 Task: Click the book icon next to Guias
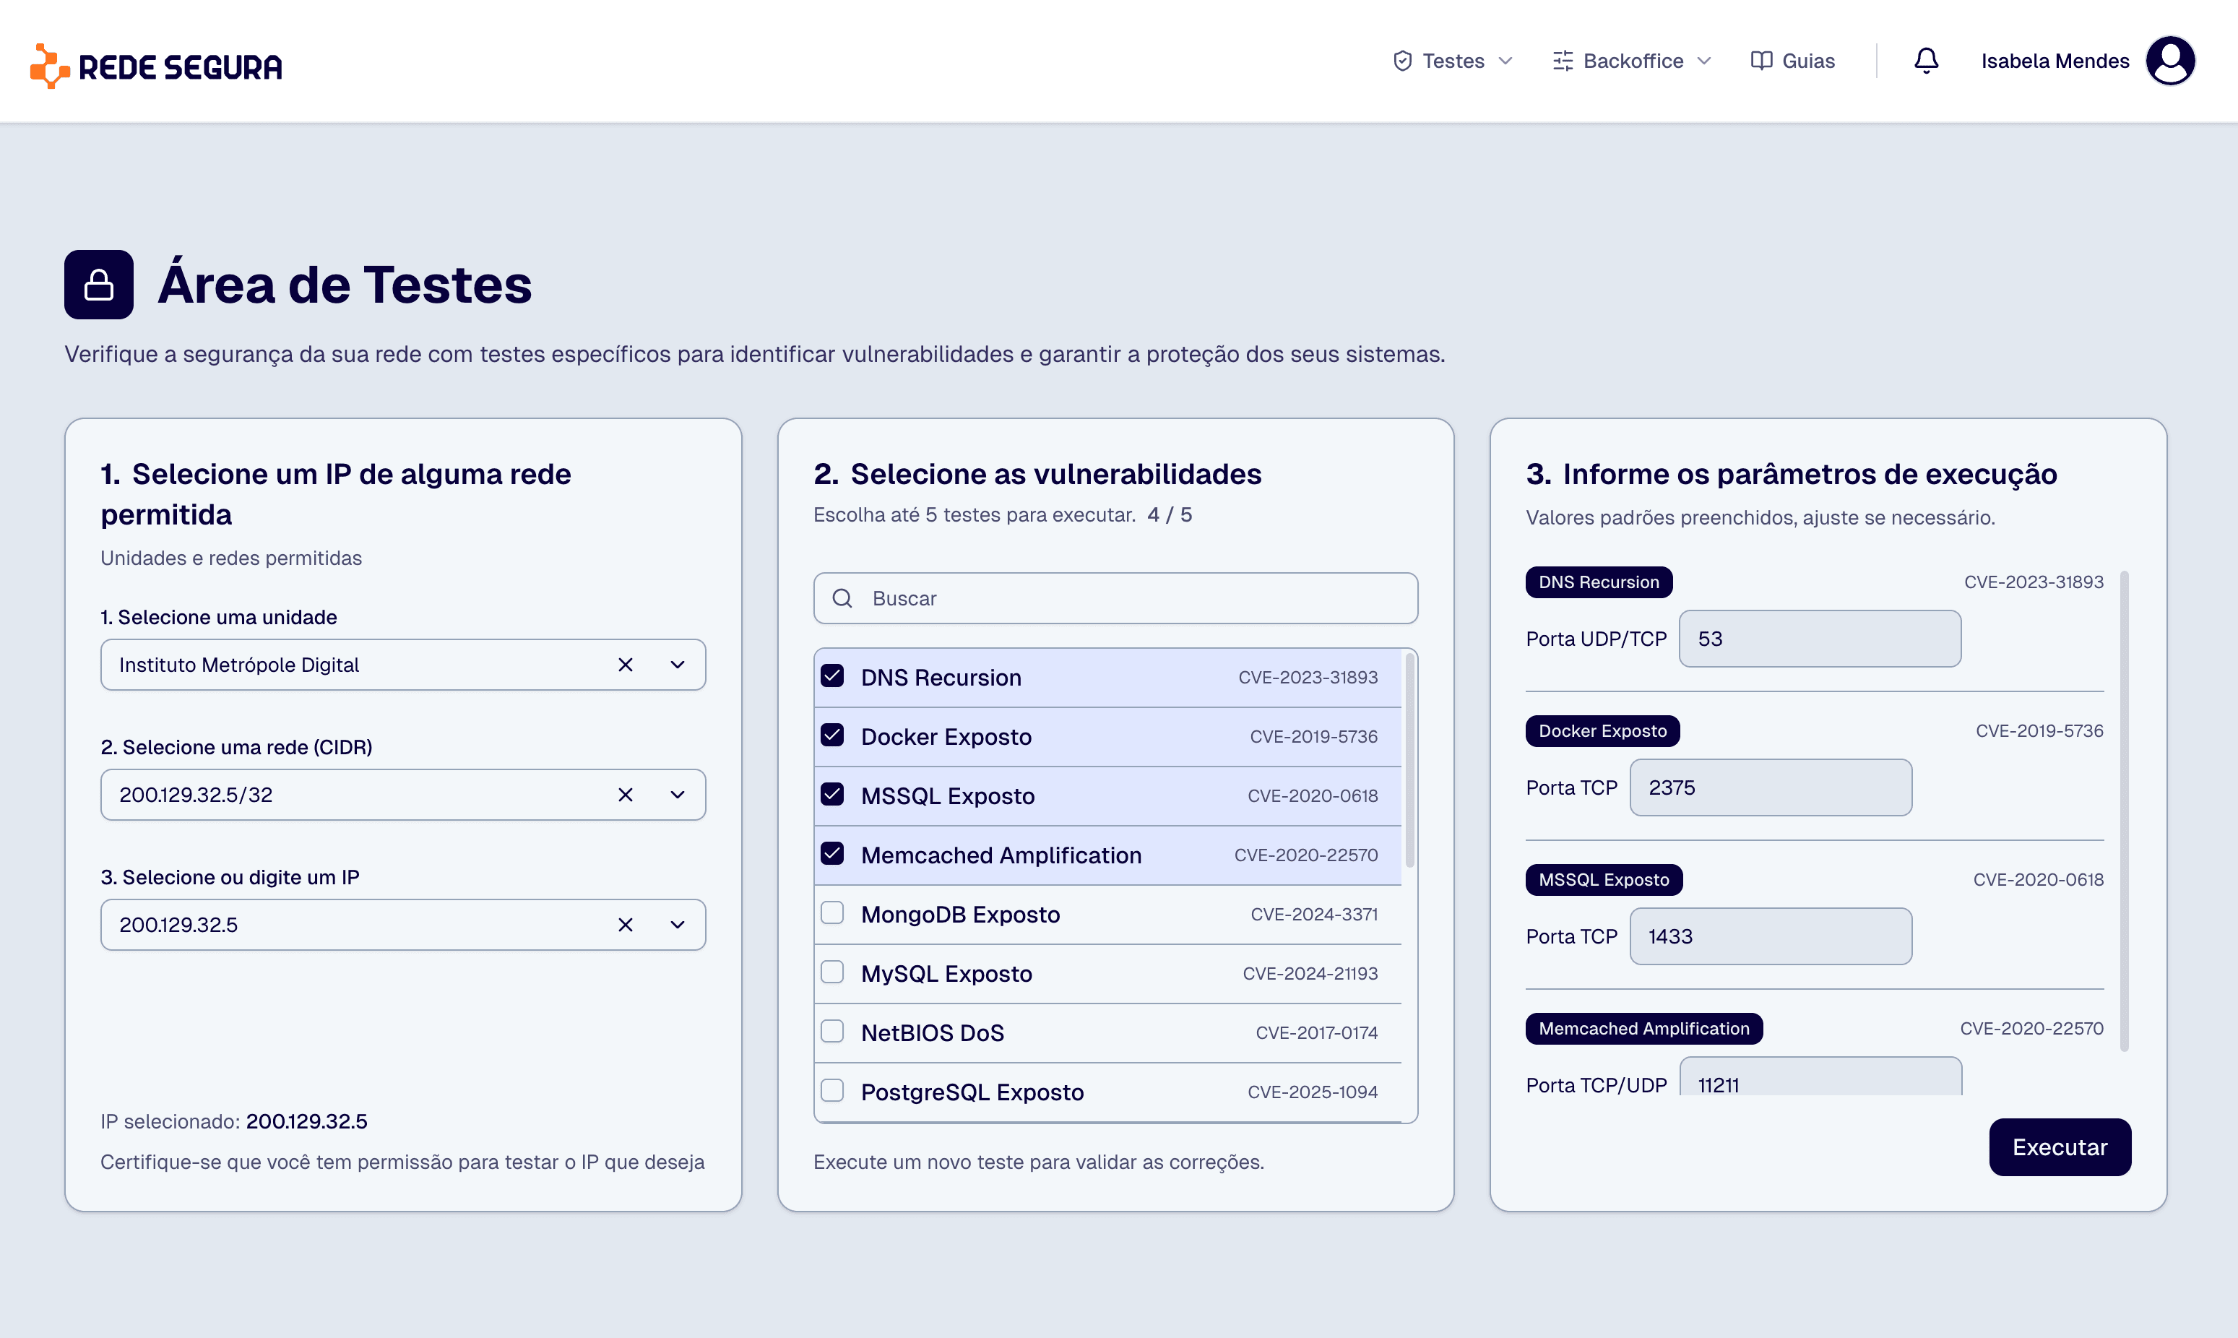(1761, 61)
